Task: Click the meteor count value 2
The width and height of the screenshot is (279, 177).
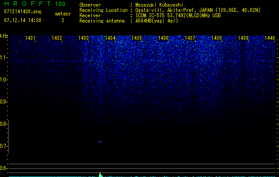Action: pos(63,20)
